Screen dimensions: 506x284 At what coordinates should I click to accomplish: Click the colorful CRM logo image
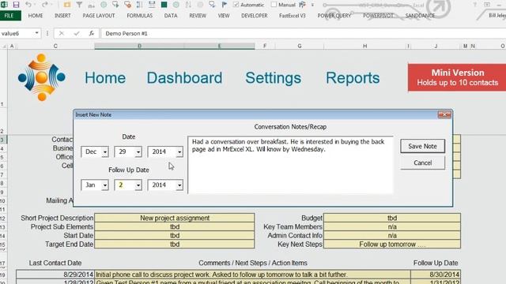tap(42, 77)
